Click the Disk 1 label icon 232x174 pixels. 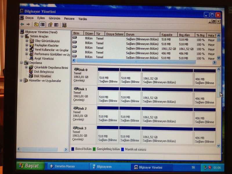click(76, 89)
